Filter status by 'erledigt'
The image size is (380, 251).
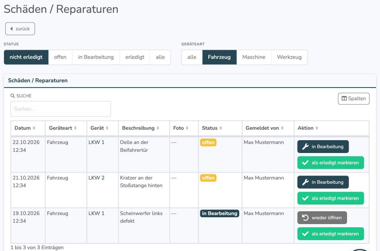[x=135, y=57]
